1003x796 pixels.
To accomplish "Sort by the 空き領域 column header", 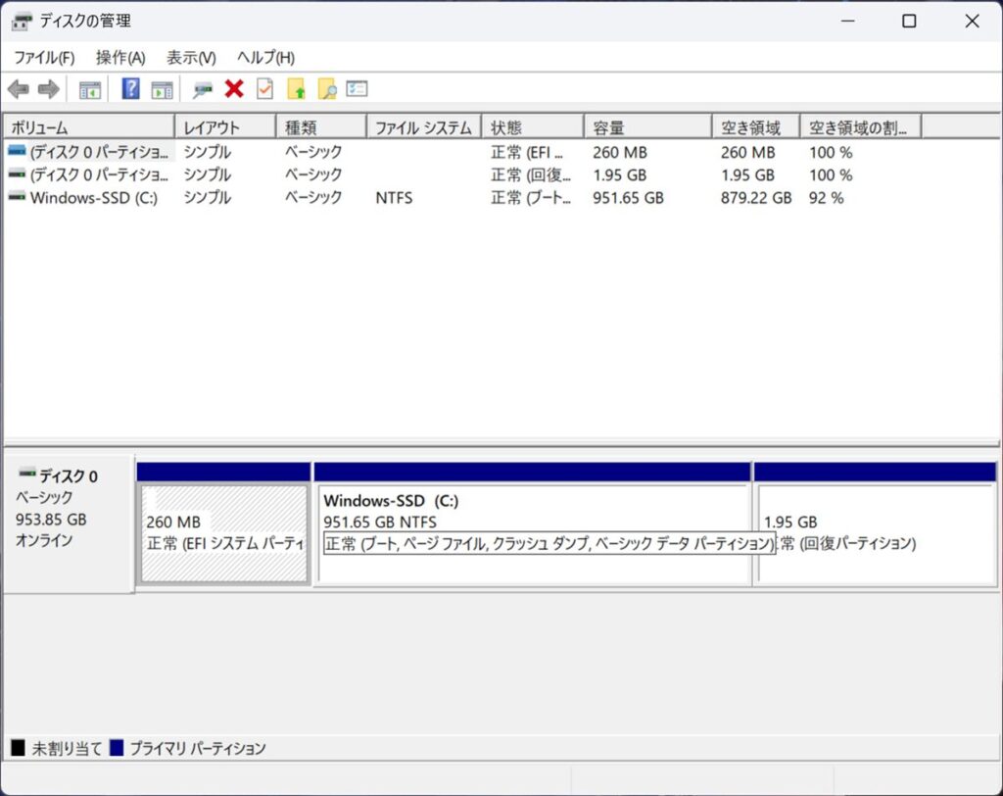I will coord(756,127).
